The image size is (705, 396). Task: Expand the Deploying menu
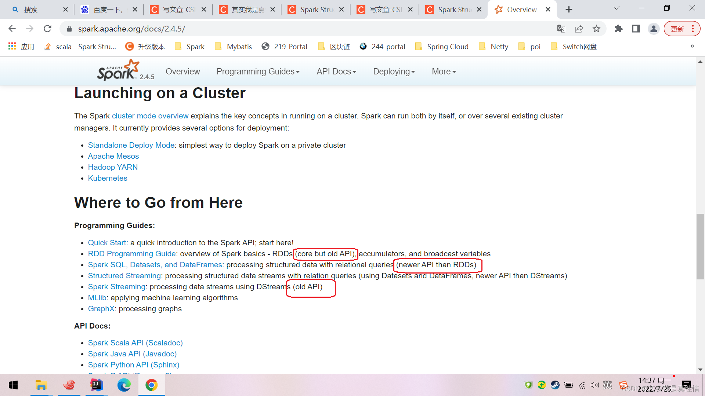[394, 71]
